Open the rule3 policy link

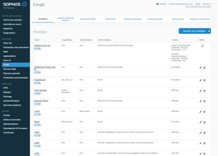pyautogui.click(x=37, y=143)
